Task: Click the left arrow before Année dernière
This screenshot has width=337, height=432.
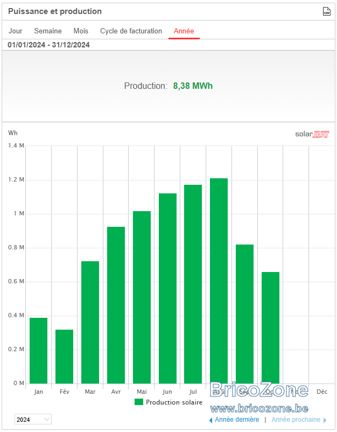Action: [x=211, y=420]
